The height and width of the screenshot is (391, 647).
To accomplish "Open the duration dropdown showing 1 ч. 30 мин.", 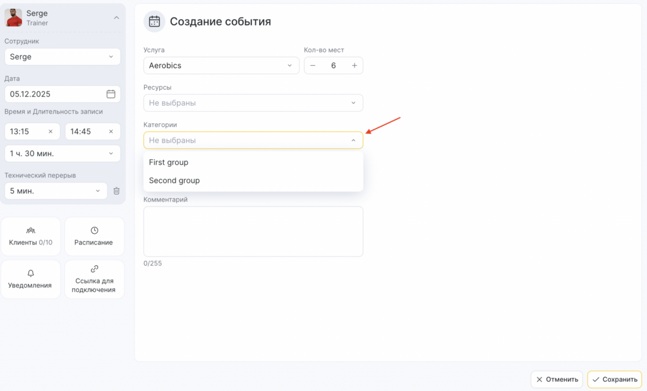I will (62, 153).
